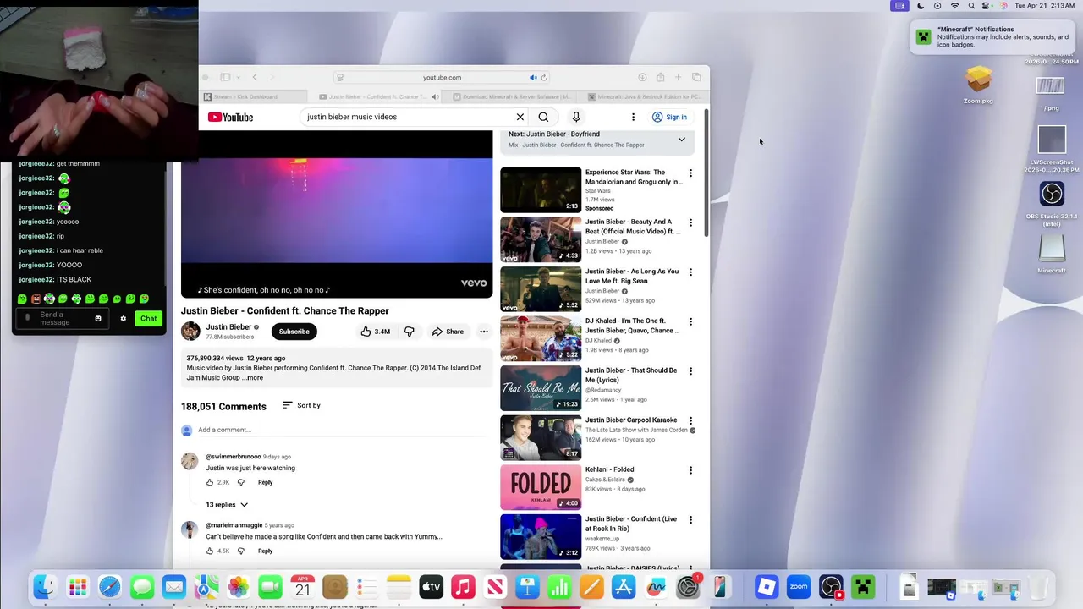Show Safari downloads
This screenshot has width=1083, height=609.
[642, 77]
